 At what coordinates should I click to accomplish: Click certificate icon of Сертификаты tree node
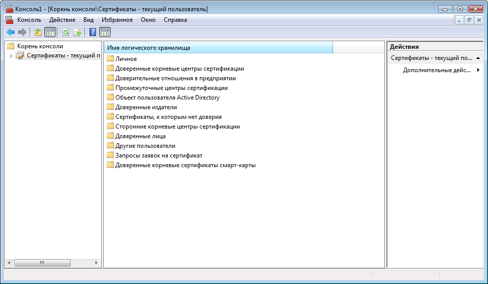[20, 56]
